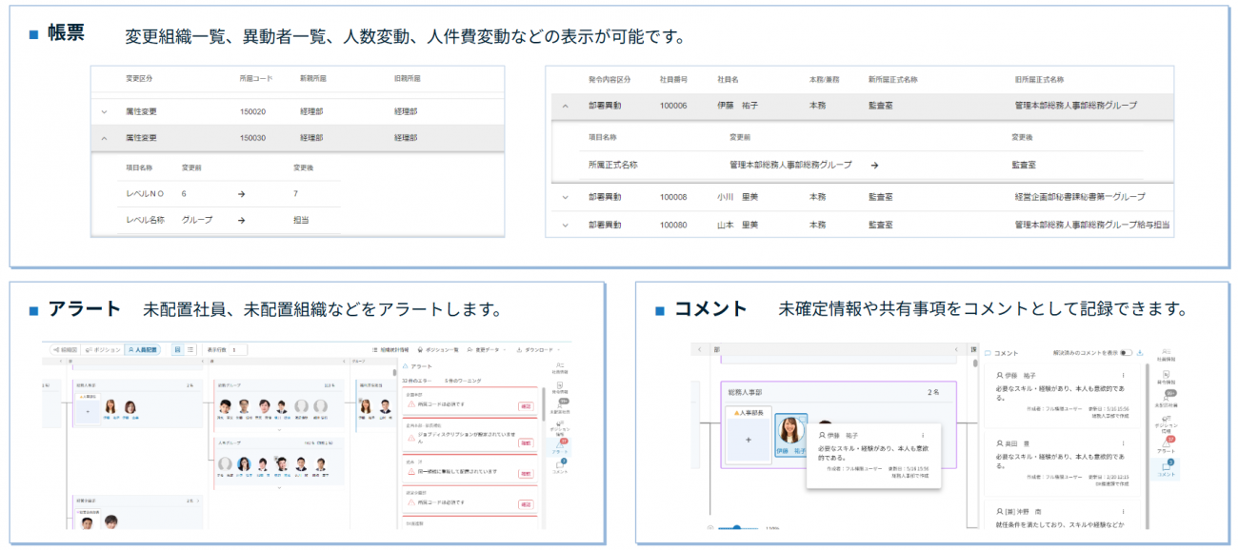Expand the 小川 里美 部署異動 row

click(x=565, y=197)
